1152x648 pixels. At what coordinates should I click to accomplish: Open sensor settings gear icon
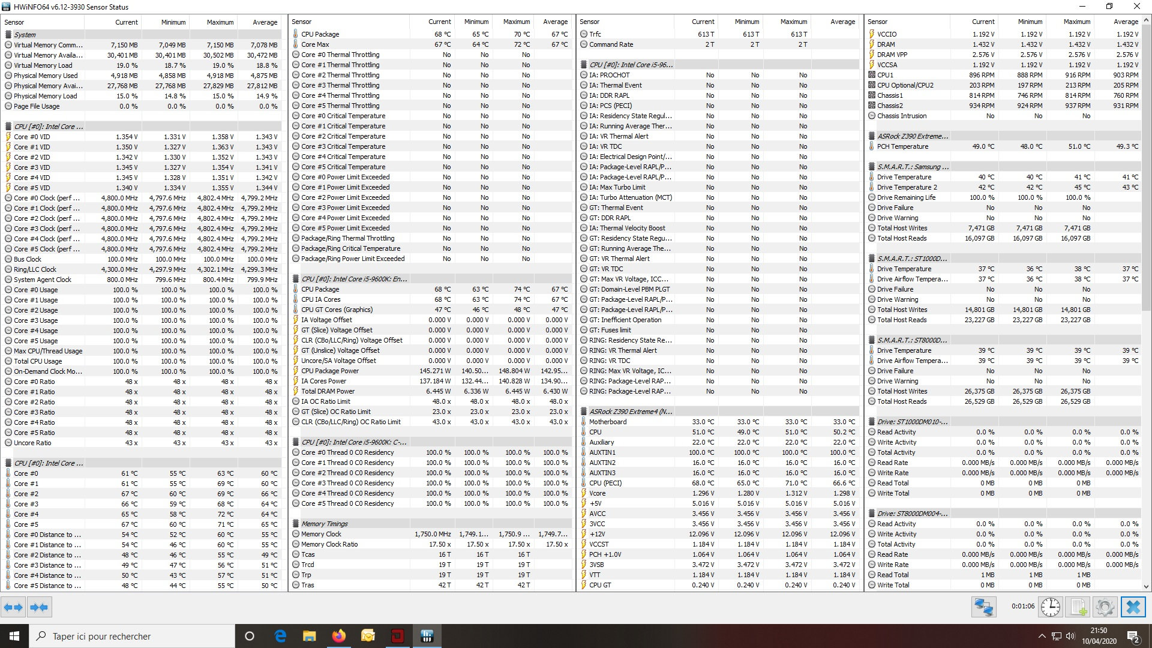click(x=1105, y=607)
